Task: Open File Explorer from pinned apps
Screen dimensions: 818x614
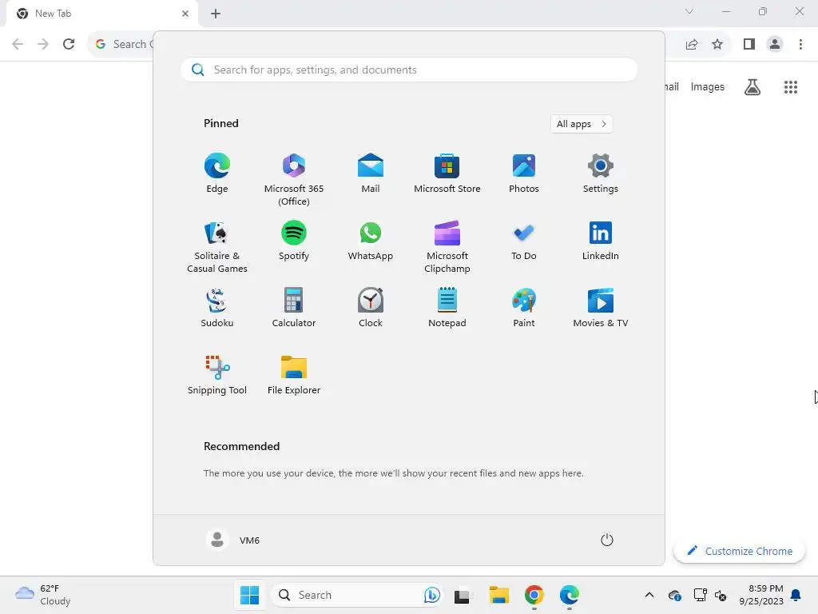Action: pos(294,376)
